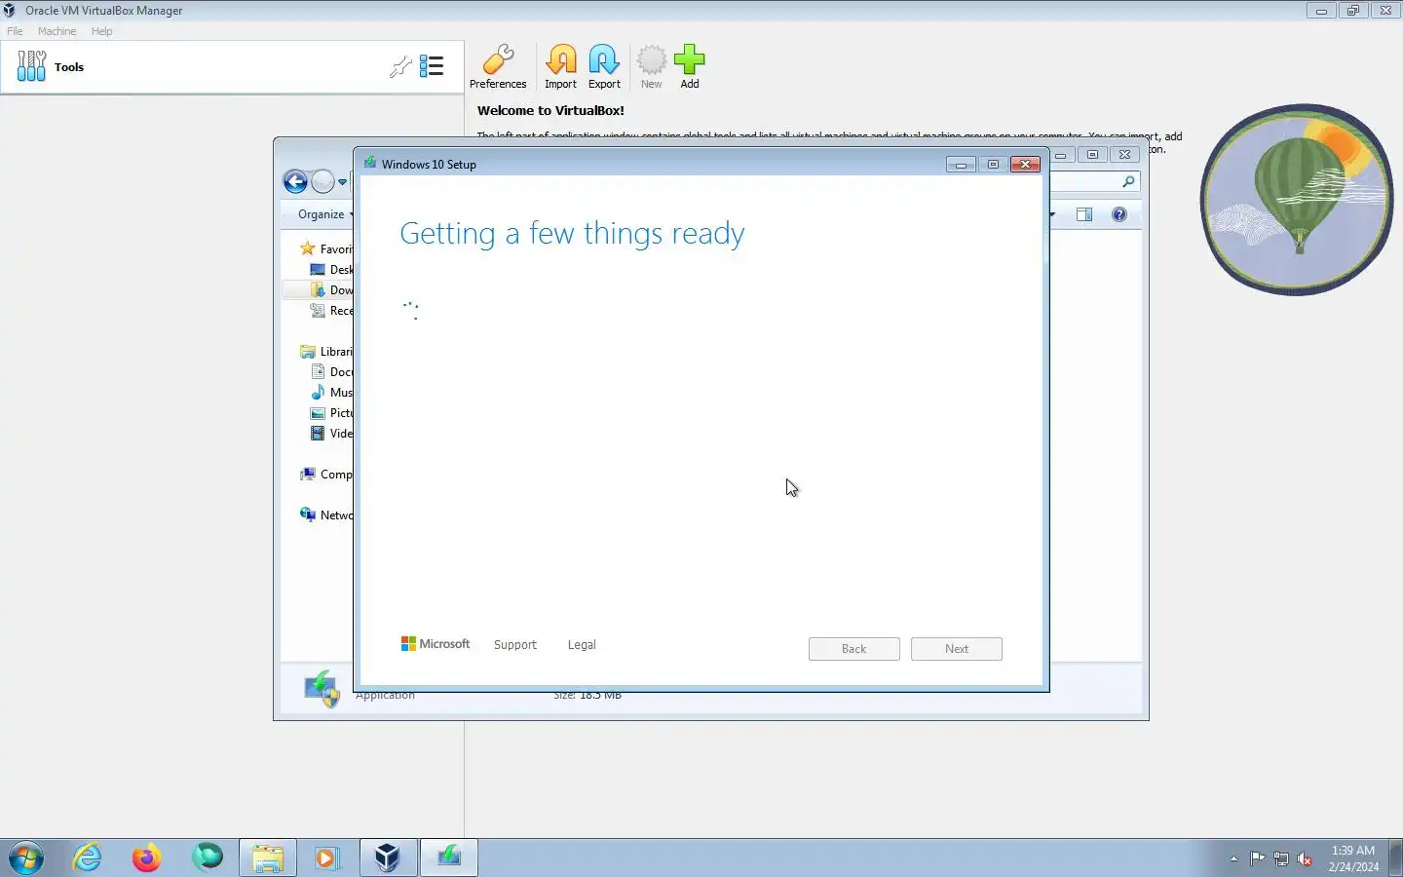This screenshot has width=1403, height=877.
Task: Click the Action Center flag tray icon
Action: [x=1258, y=858]
